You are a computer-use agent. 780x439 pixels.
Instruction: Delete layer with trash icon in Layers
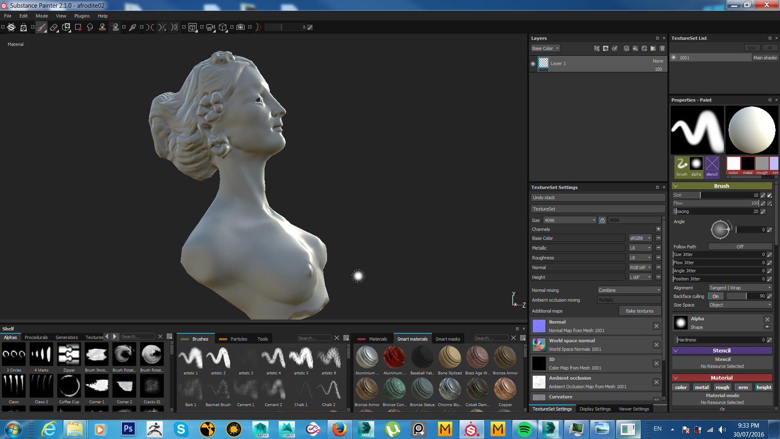[x=662, y=48]
